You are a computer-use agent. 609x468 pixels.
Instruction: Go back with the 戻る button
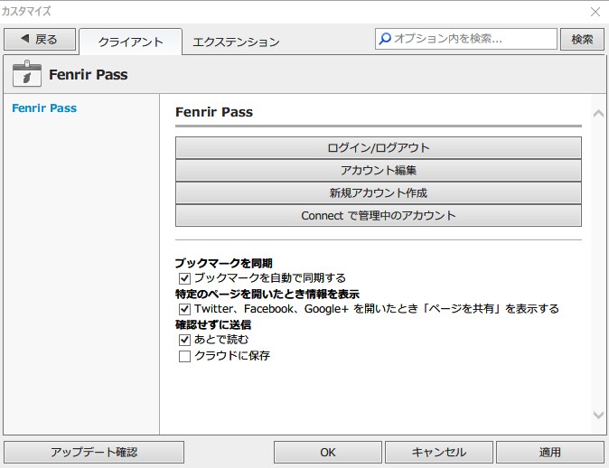pyautogui.click(x=40, y=39)
